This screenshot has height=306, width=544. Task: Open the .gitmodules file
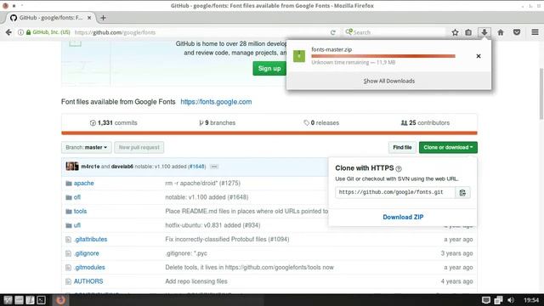click(89, 268)
